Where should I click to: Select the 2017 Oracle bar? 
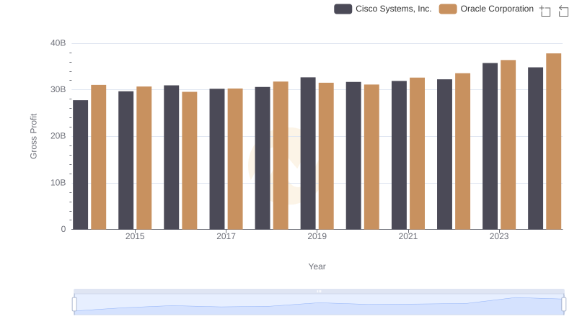[235, 159]
